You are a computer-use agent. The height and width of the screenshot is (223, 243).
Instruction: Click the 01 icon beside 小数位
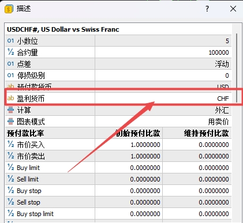(x=10, y=41)
